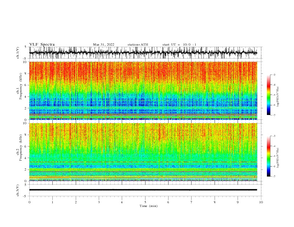Image resolution: width=294 pixels, height=227 pixels.
Task: Click the "start UT = 10:0 :1" text
Action: [179, 45]
